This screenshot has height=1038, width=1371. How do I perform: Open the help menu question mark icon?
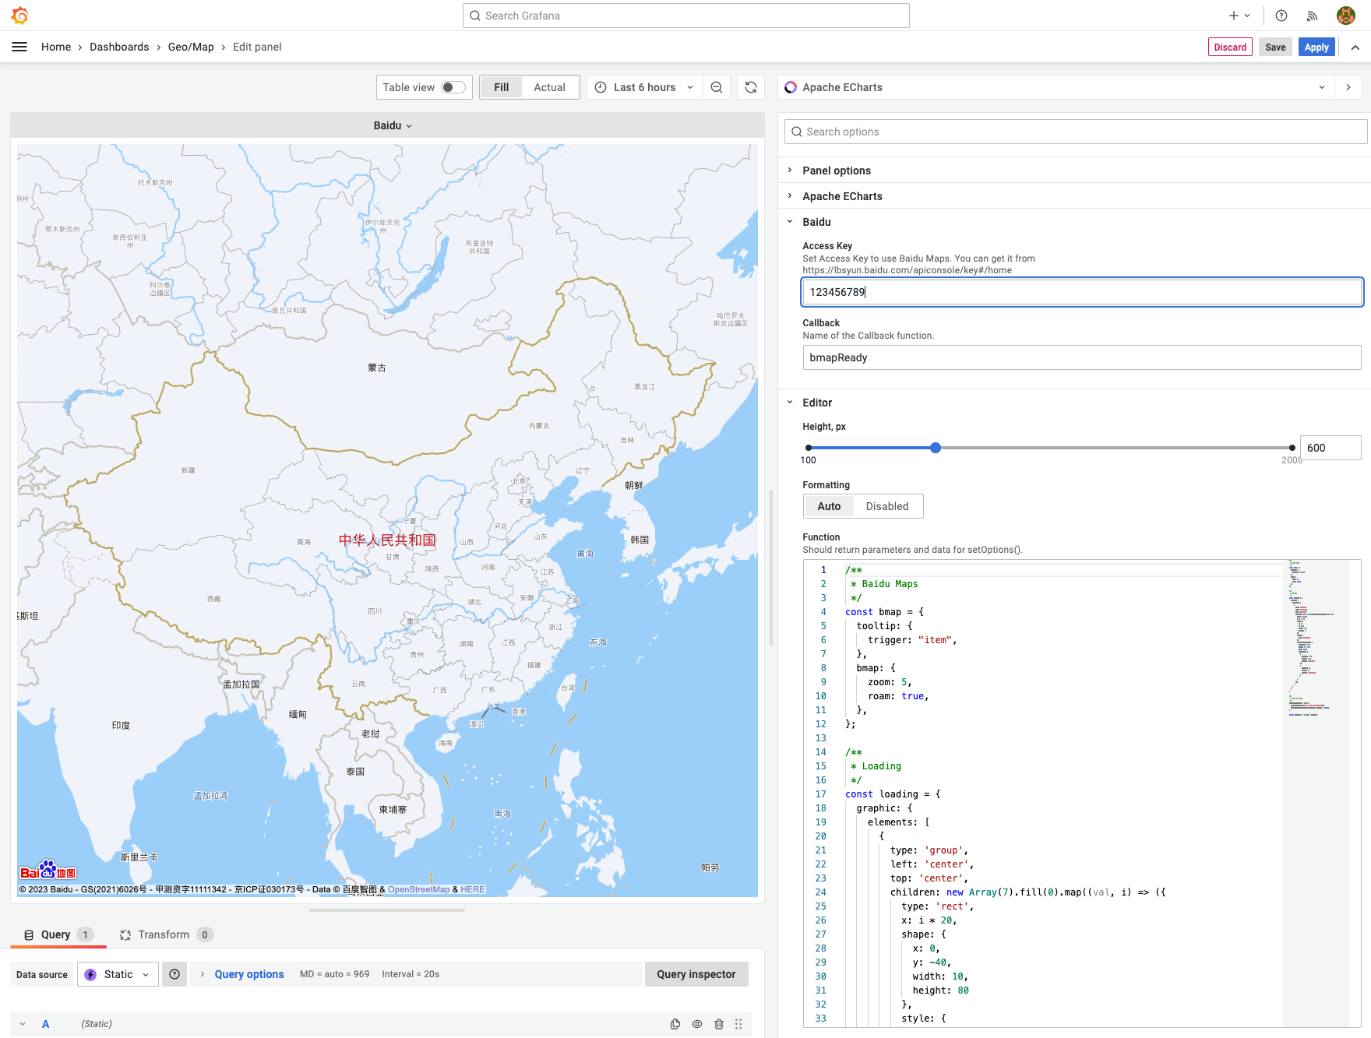[1281, 16]
